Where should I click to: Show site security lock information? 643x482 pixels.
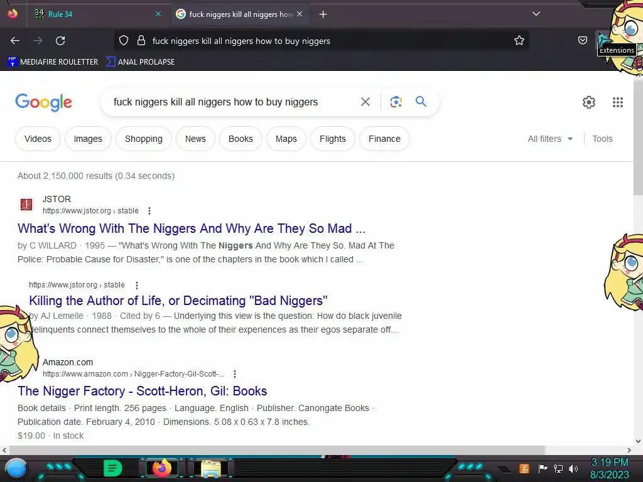141,41
